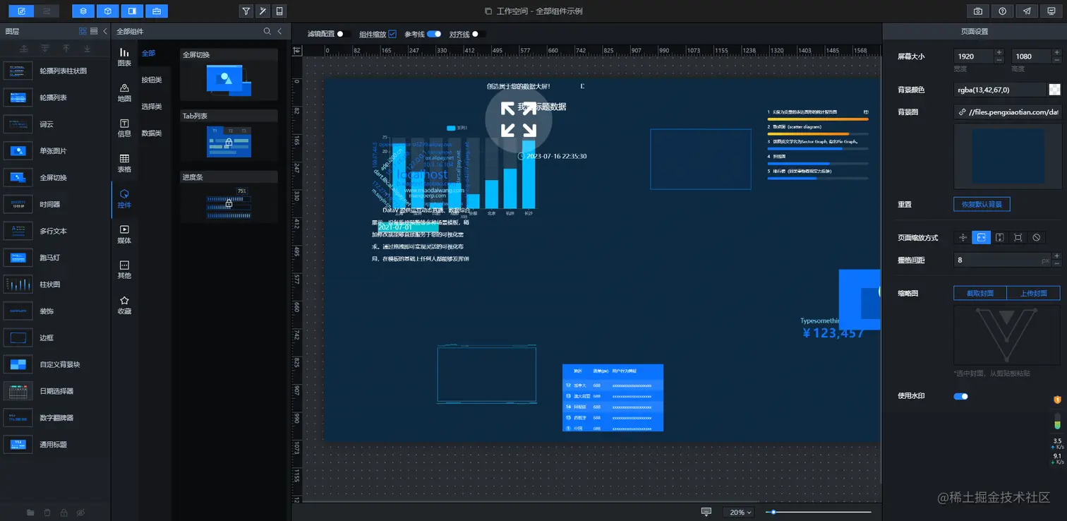Click the background color rgba input
Screen dimensions: 1067x521
click(999, 90)
